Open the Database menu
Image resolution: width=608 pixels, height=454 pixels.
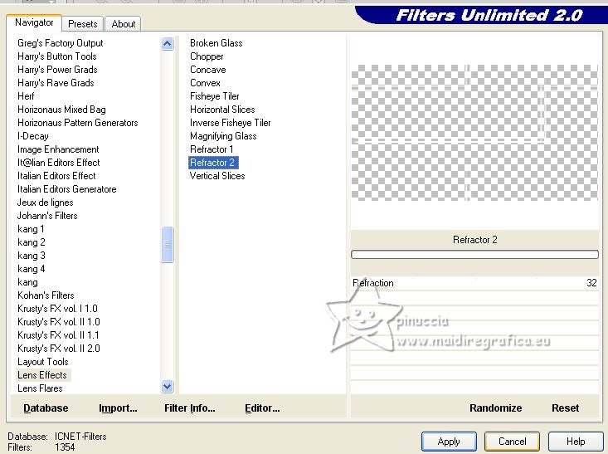tap(46, 408)
